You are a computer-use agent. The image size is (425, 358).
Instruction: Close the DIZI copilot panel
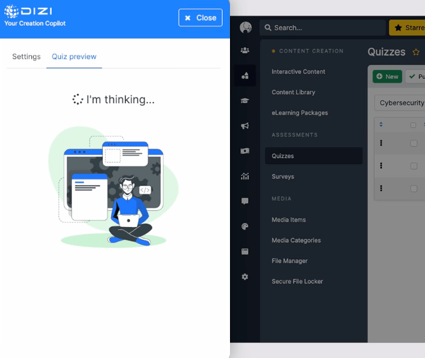click(x=200, y=18)
